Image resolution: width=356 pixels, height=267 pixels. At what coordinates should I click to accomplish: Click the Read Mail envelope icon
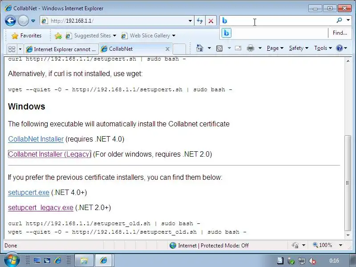(238, 48)
